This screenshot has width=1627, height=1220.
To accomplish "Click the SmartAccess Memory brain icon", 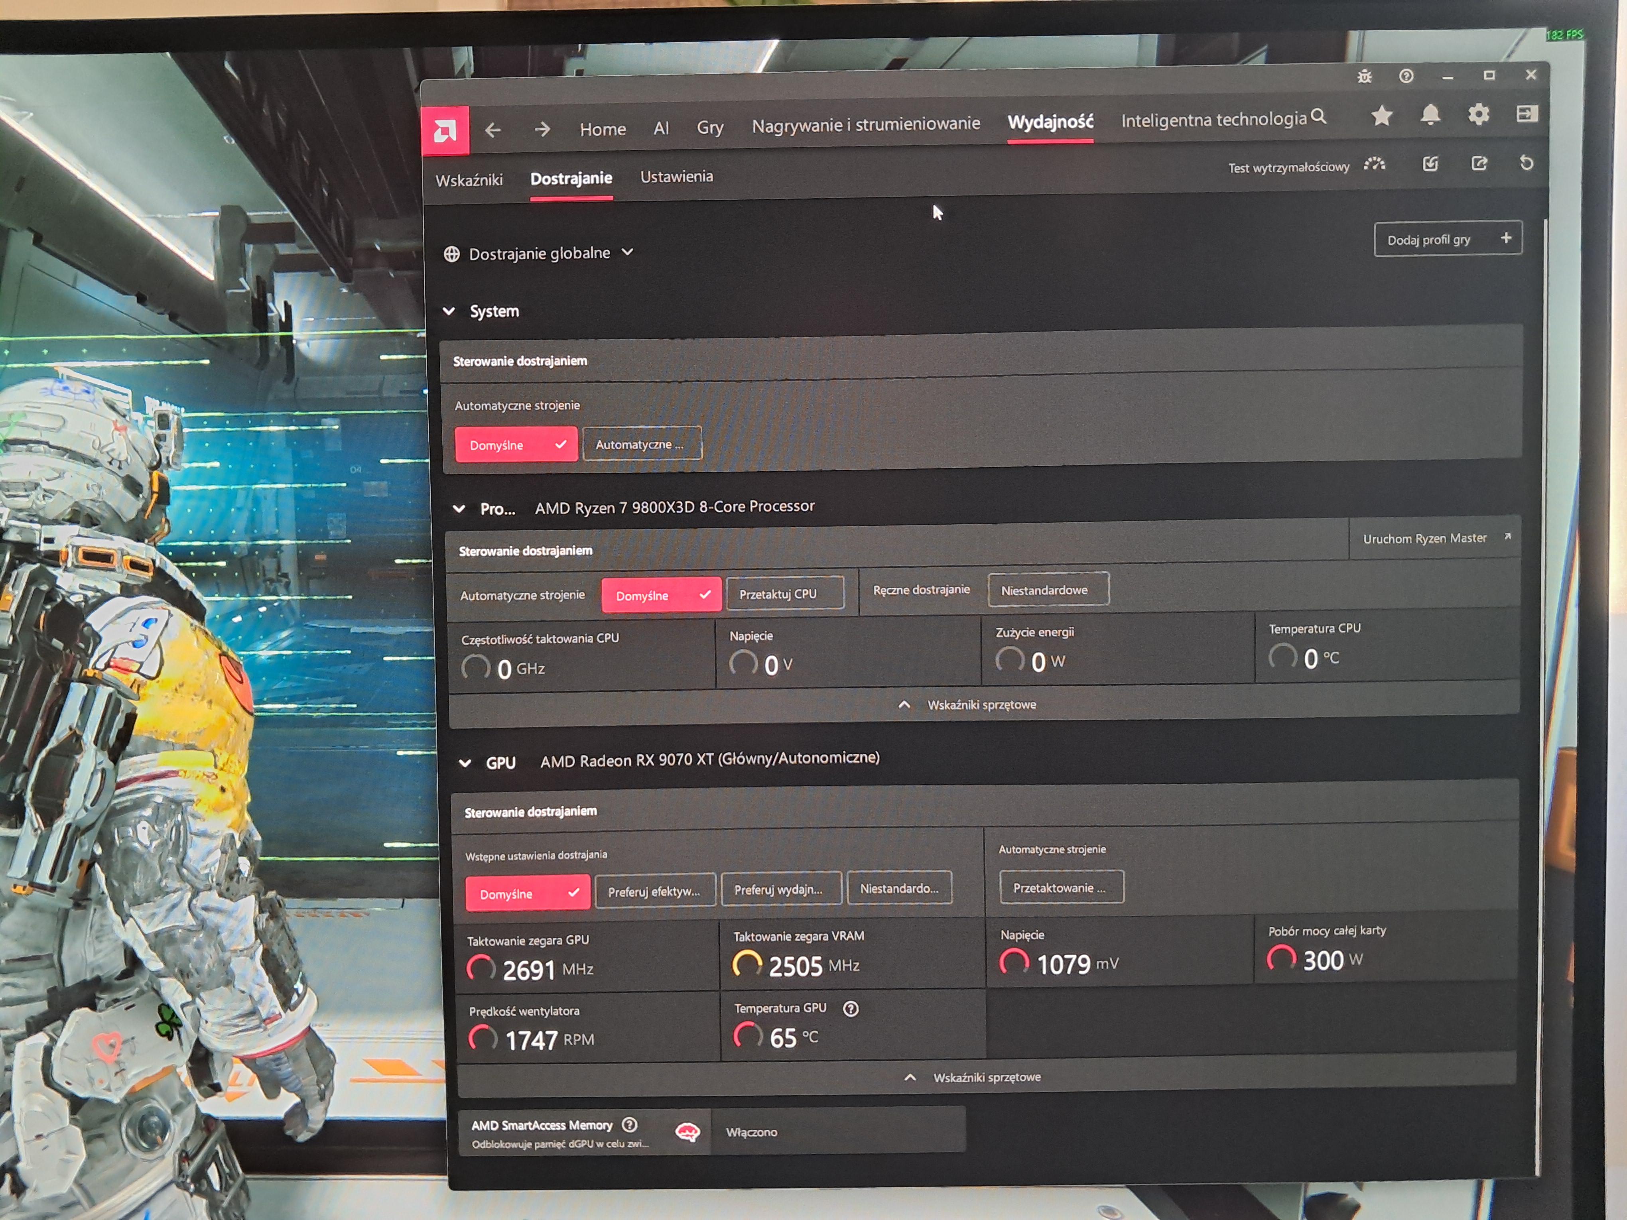I will 688,1132.
